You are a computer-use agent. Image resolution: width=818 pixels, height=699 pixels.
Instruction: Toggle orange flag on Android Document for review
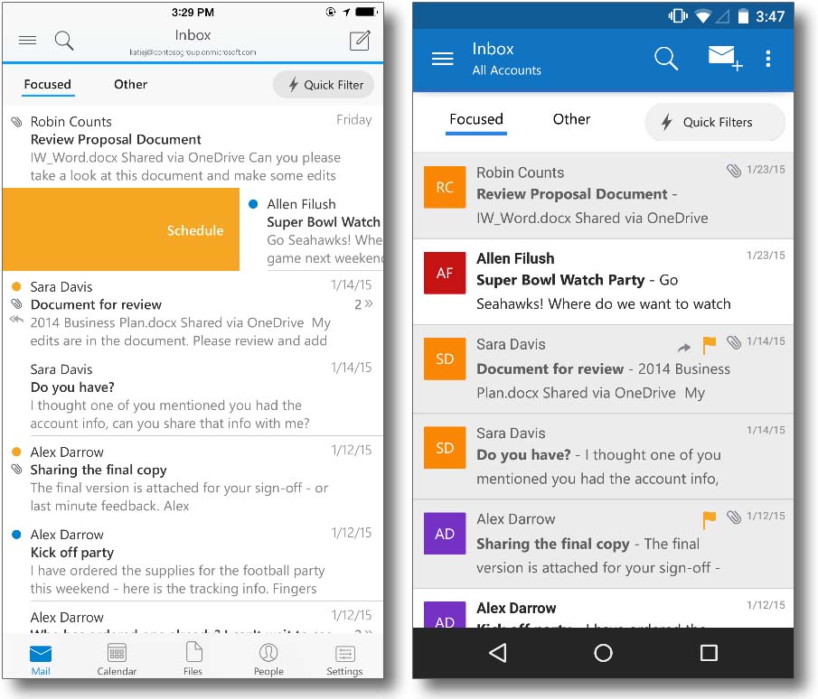coord(709,345)
